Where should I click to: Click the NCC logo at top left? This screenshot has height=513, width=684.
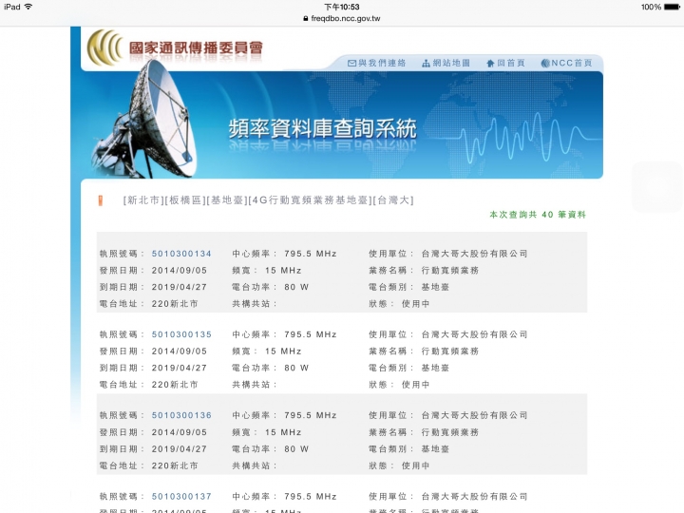(x=105, y=47)
